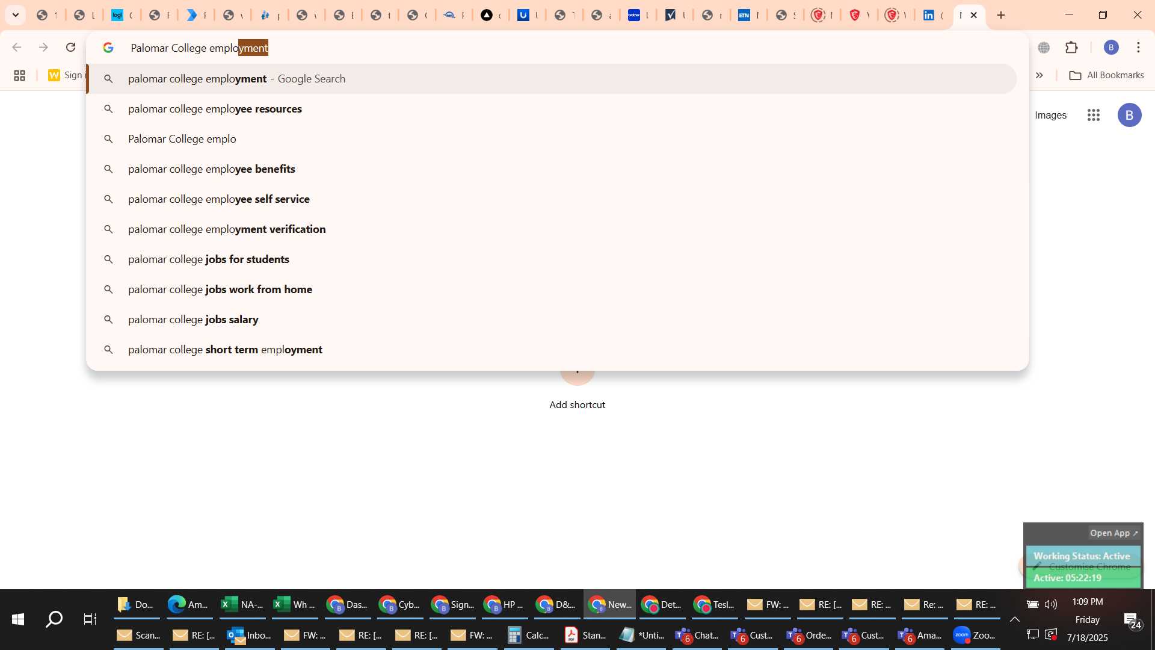This screenshot has height=650, width=1155.
Task: Switch to the LinkedIn tab
Action: tap(932, 15)
